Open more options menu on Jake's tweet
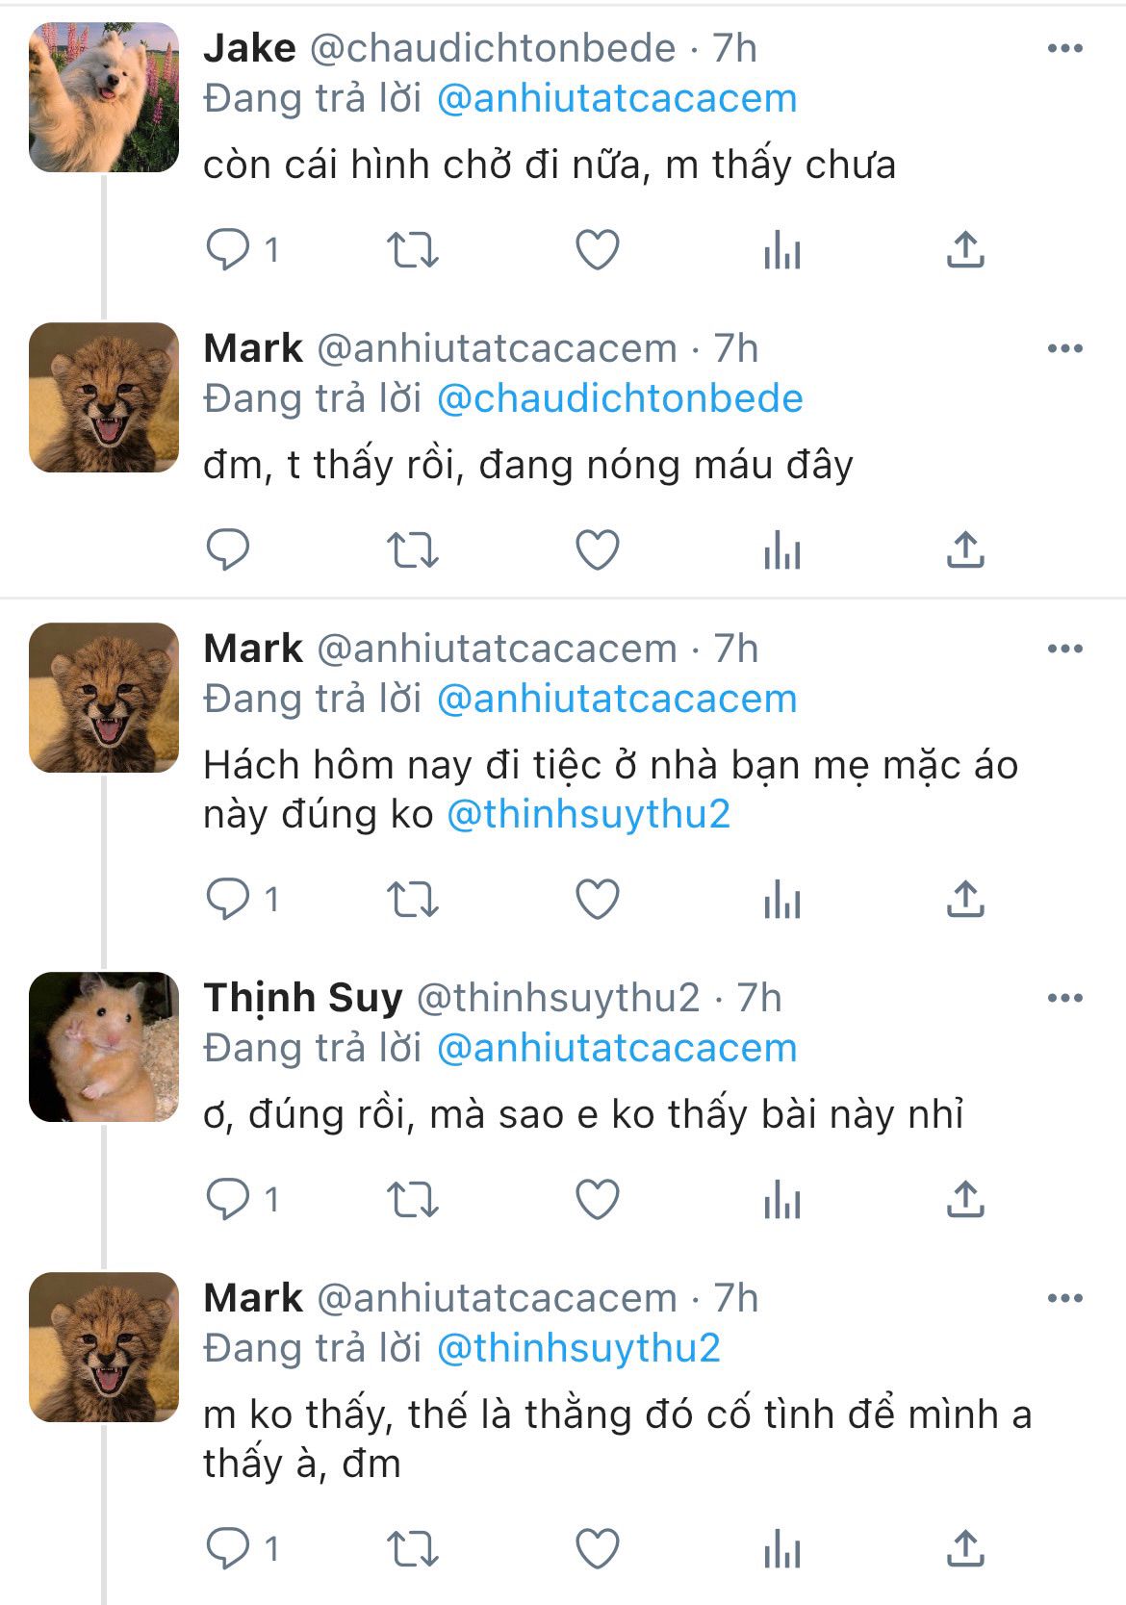This screenshot has width=1126, height=1605. (x=1064, y=48)
